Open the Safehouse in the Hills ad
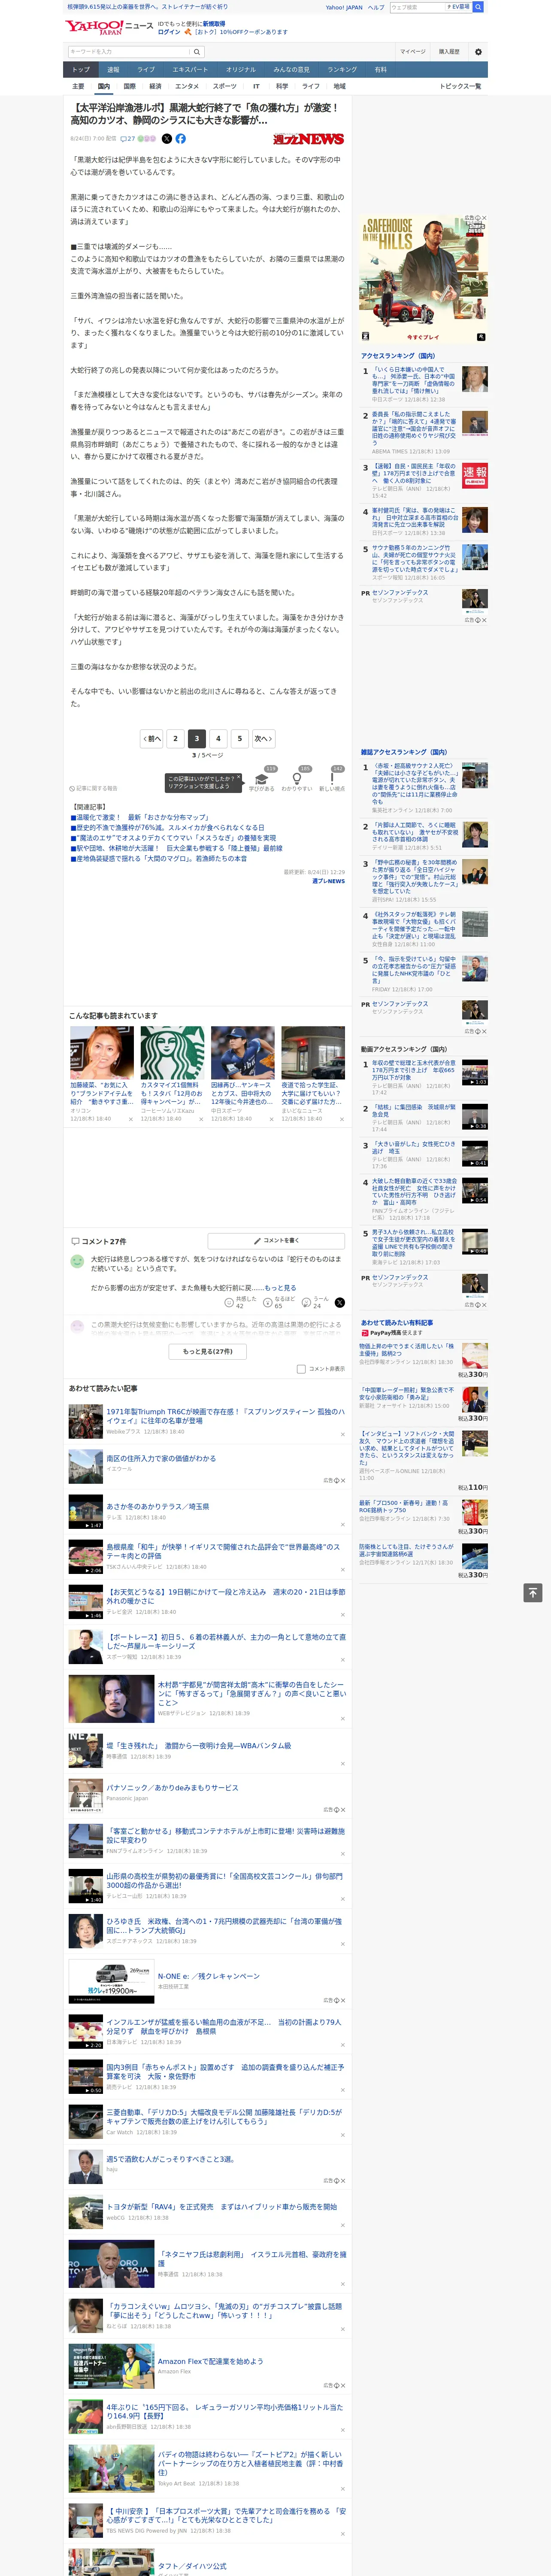The width and height of the screenshot is (551, 2576). [x=424, y=280]
